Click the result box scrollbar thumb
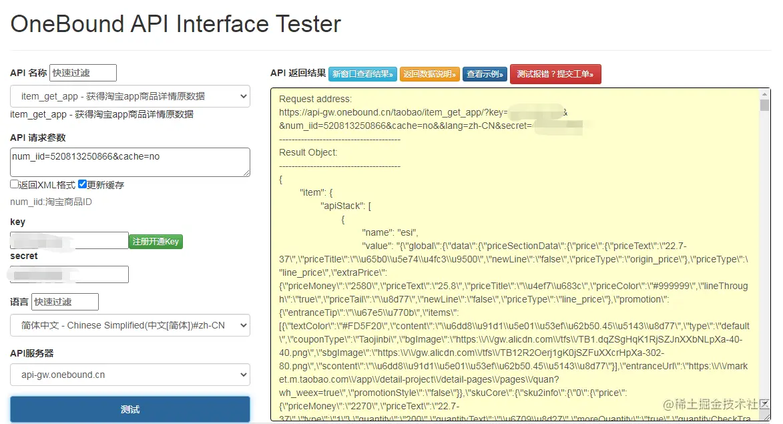 764,105
